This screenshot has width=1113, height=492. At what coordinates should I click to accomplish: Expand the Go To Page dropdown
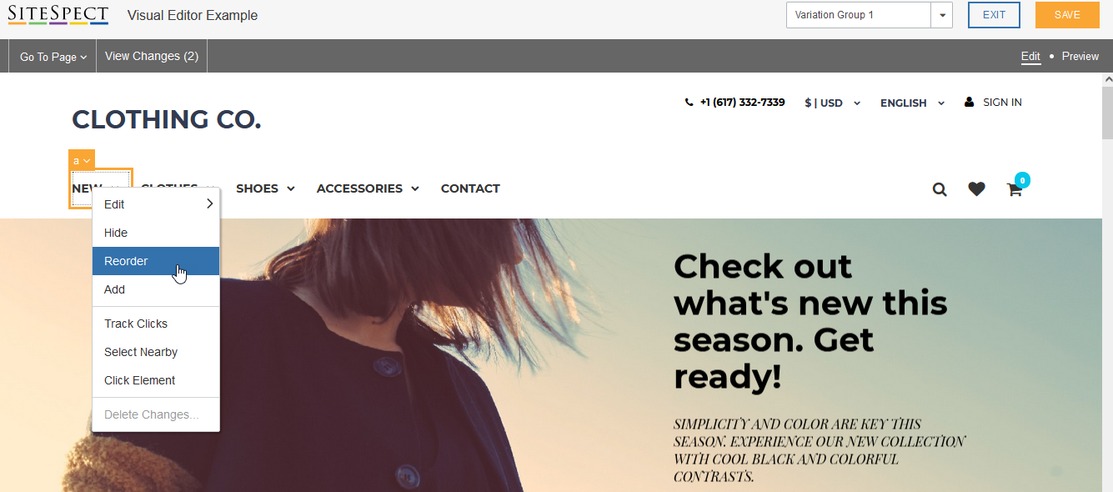53,57
